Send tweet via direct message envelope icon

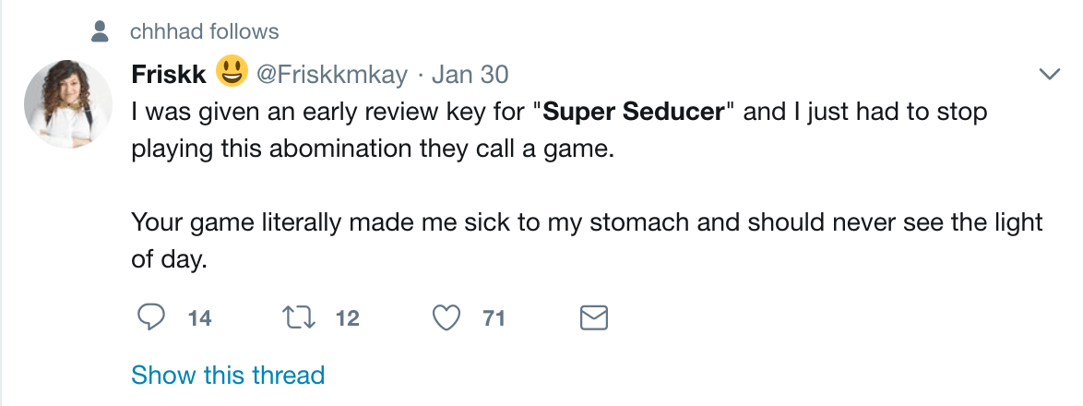click(592, 317)
